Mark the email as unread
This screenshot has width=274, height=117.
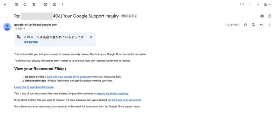pos(46,4)
